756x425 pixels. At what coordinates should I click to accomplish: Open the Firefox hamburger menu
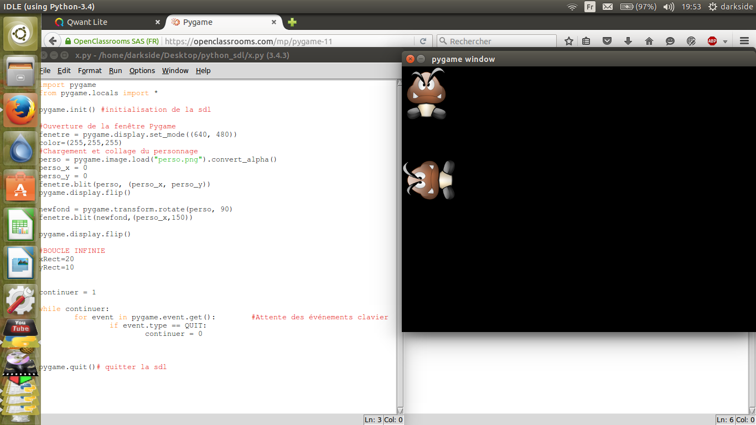(x=744, y=41)
